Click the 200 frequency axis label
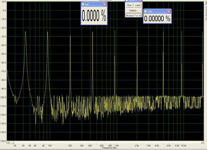Viewport: 207px width, 150px height. (x=70, y=146)
